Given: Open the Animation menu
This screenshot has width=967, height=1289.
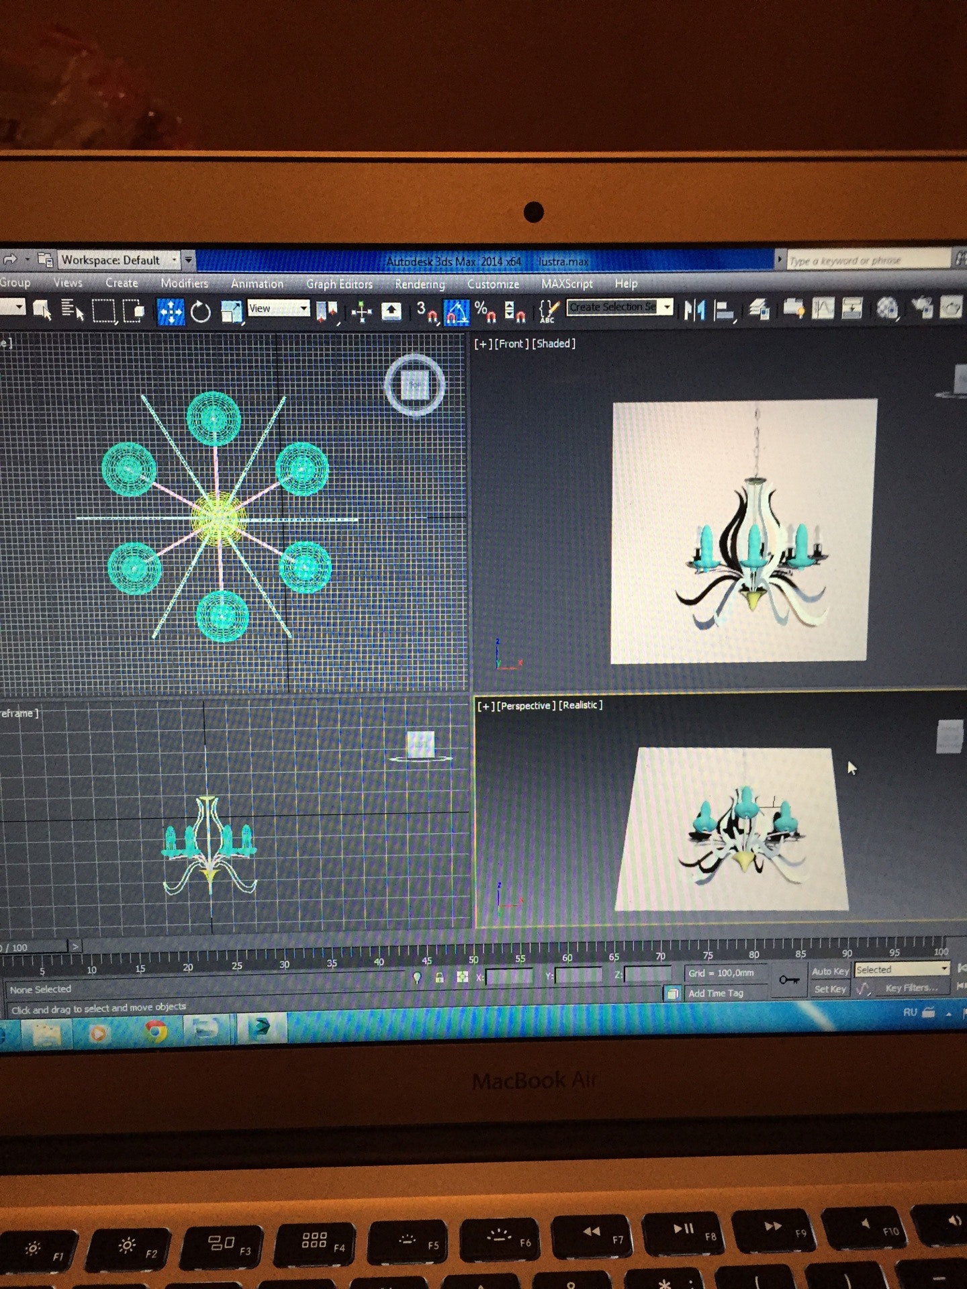Looking at the screenshot, I should click(x=257, y=284).
